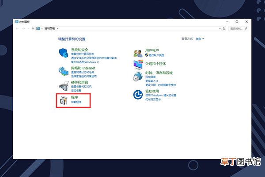Click 查看网络状态和任务 link
This screenshot has width=265, height=177.
[83, 72]
